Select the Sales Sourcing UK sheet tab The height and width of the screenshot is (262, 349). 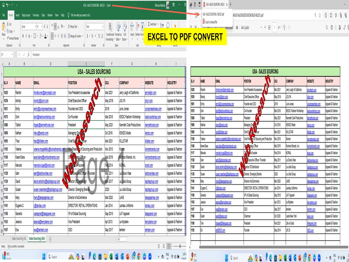coord(19,239)
